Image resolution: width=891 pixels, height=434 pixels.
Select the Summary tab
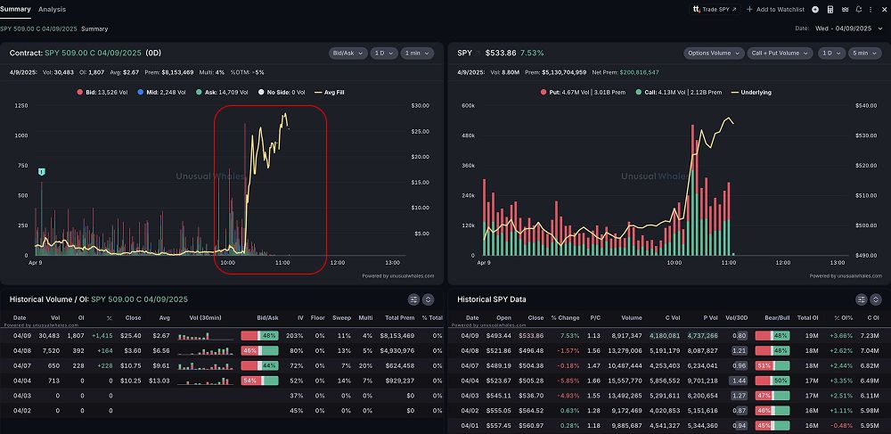click(15, 9)
